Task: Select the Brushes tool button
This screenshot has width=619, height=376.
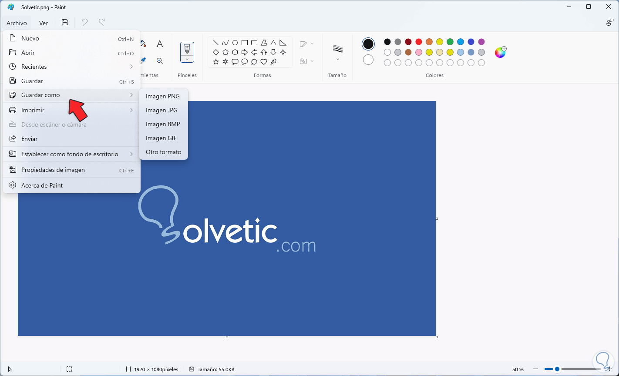Action: pos(187,48)
